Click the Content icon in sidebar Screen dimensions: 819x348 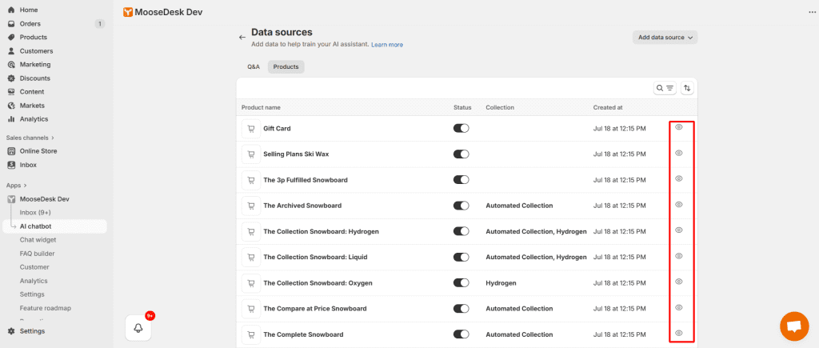point(11,91)
